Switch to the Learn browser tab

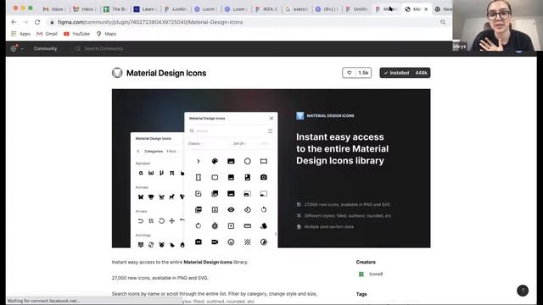[x=144, y=9]
